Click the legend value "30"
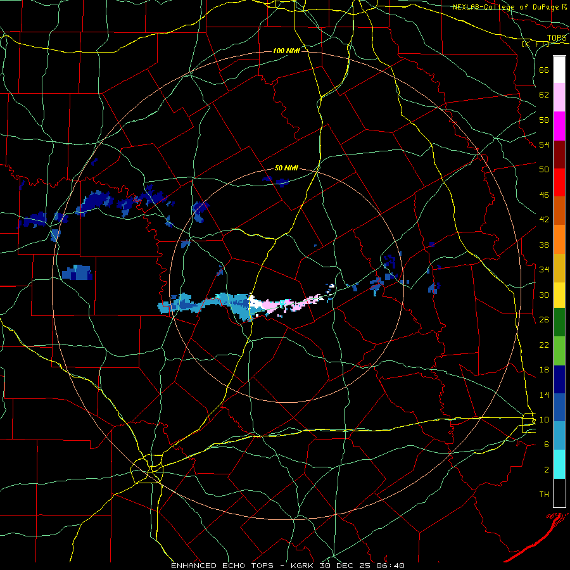Image resolution: width=570 pixels, height=570 pixels. pyautogui.click(x=544, y=294)
